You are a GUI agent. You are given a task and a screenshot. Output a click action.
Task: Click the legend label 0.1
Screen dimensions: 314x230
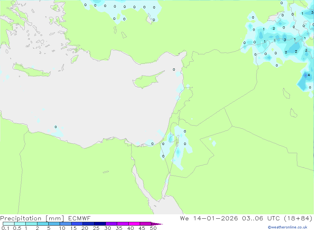(x=5, y=228)
